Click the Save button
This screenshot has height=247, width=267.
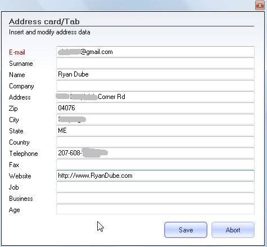(x=185, y=230)
